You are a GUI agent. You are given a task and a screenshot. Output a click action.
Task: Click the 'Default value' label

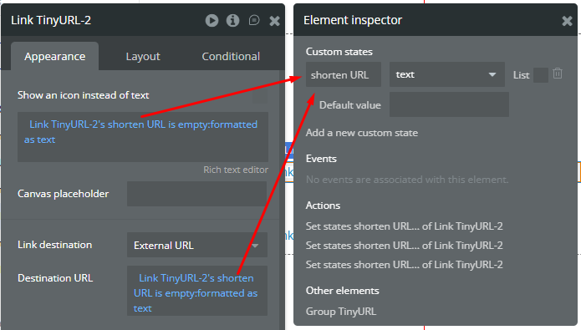coord(350,105)
